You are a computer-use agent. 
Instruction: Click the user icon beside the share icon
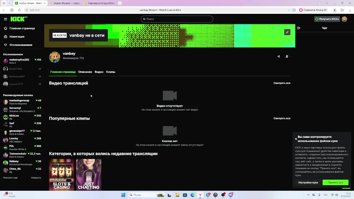pos(287,56)
